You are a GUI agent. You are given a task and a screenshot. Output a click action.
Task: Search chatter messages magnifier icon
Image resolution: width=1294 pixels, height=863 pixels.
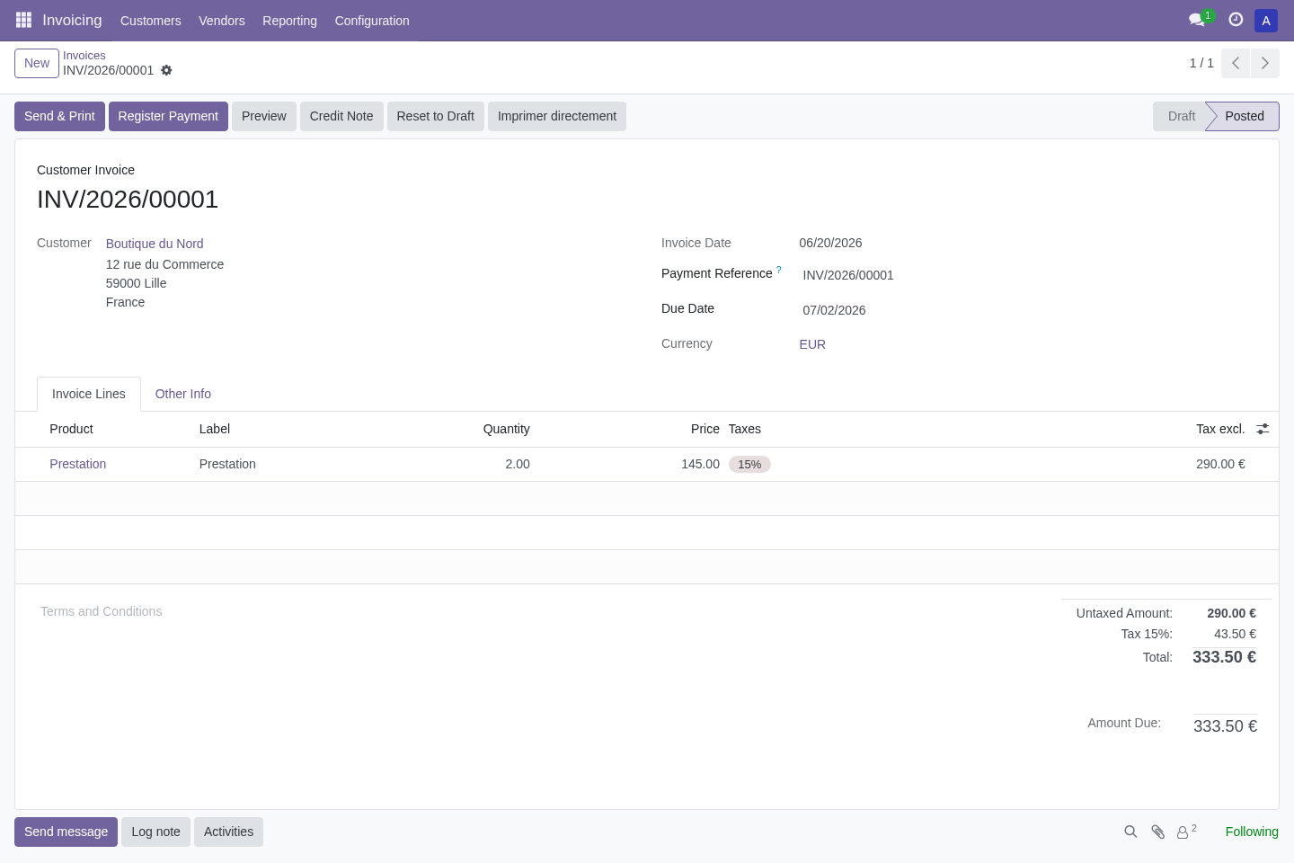pos(1130,832)
